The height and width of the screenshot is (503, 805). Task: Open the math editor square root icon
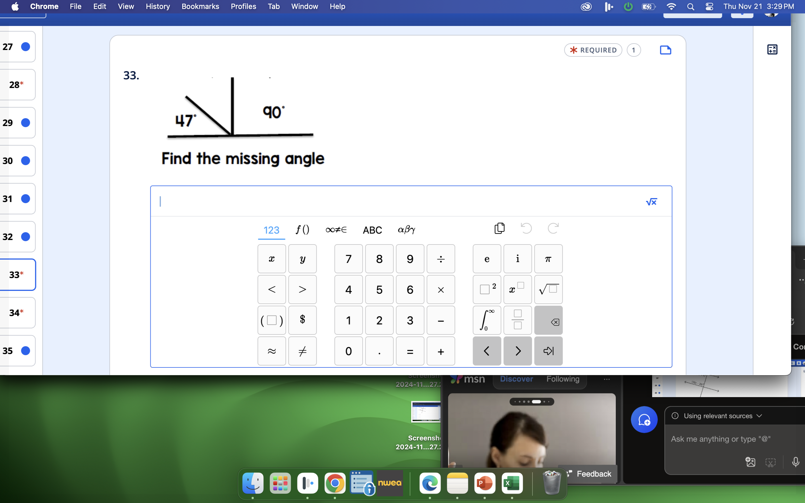[651, 201]
